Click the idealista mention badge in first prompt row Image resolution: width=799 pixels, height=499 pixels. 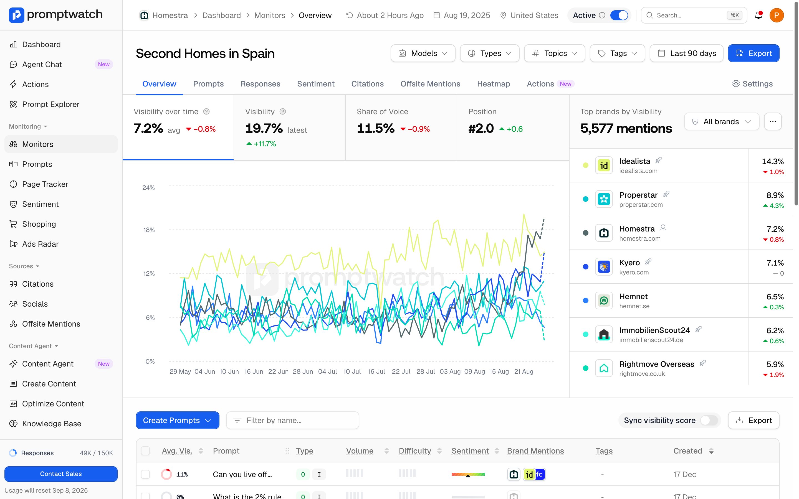529,475
